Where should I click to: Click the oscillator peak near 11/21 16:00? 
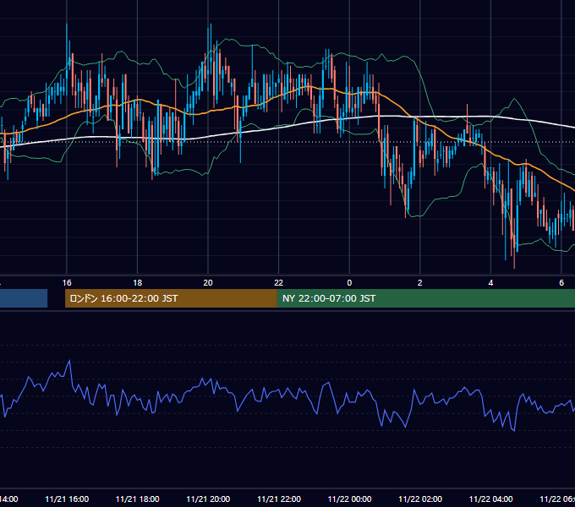[x=69, y=361]
